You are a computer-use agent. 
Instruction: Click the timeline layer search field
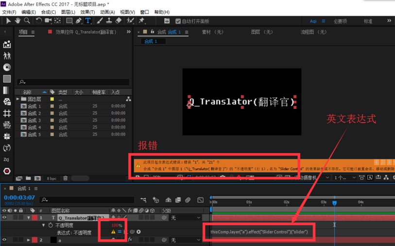point(86,200)
